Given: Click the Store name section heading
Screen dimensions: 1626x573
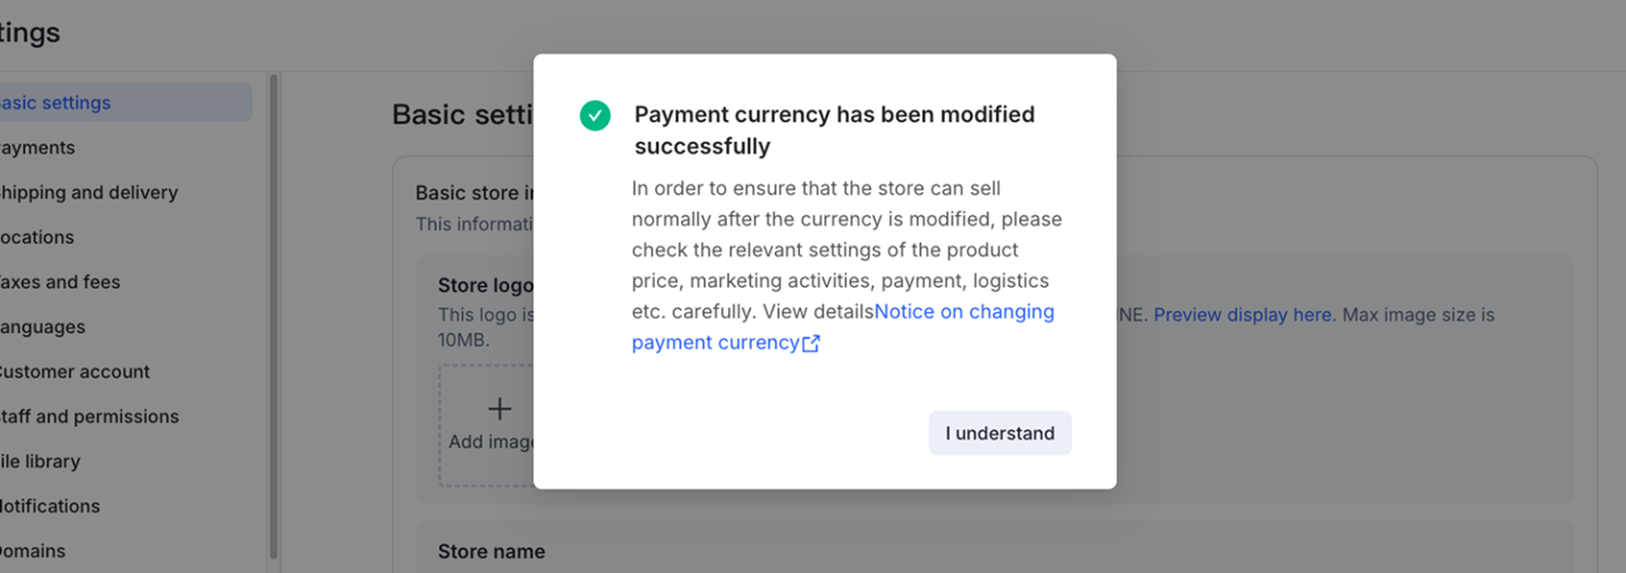Looking at the screenshot, I should pyautogui.click(x=492, y=552).
